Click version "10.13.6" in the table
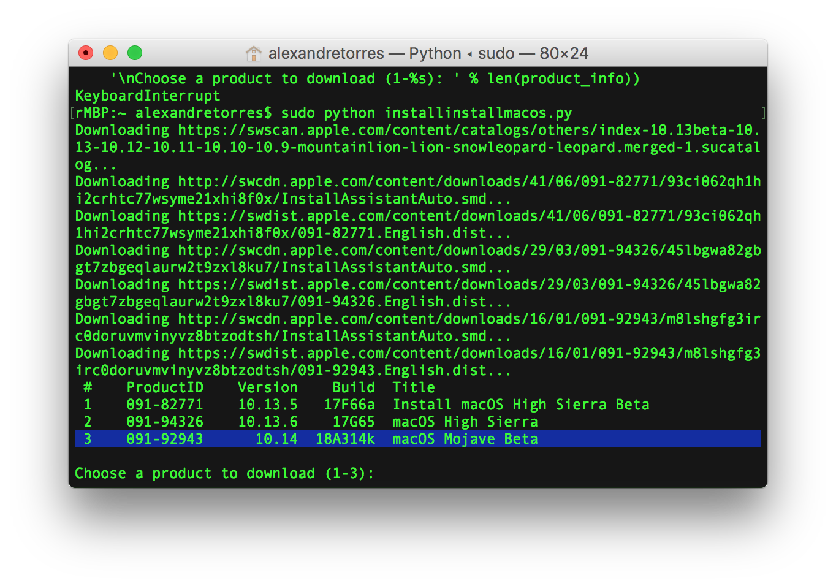This screenshot has width=836, height=586. (x=268, y=422)
